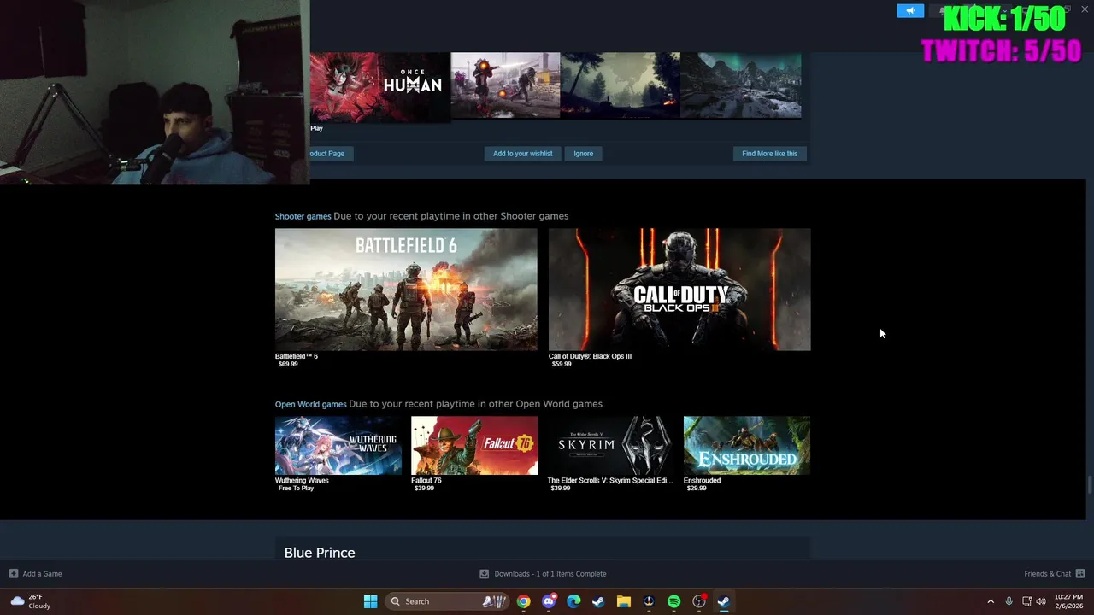Open the Fallout 76 game thumbnail
Viewport: 1094px width, 615px height.
pos(474,446)
